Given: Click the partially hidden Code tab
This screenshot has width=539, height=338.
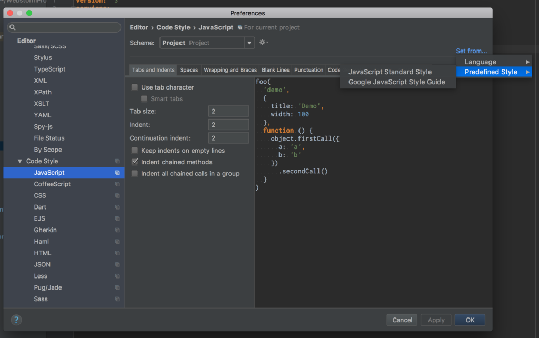Looking at the screenshot, I should [x=333, y=70].
